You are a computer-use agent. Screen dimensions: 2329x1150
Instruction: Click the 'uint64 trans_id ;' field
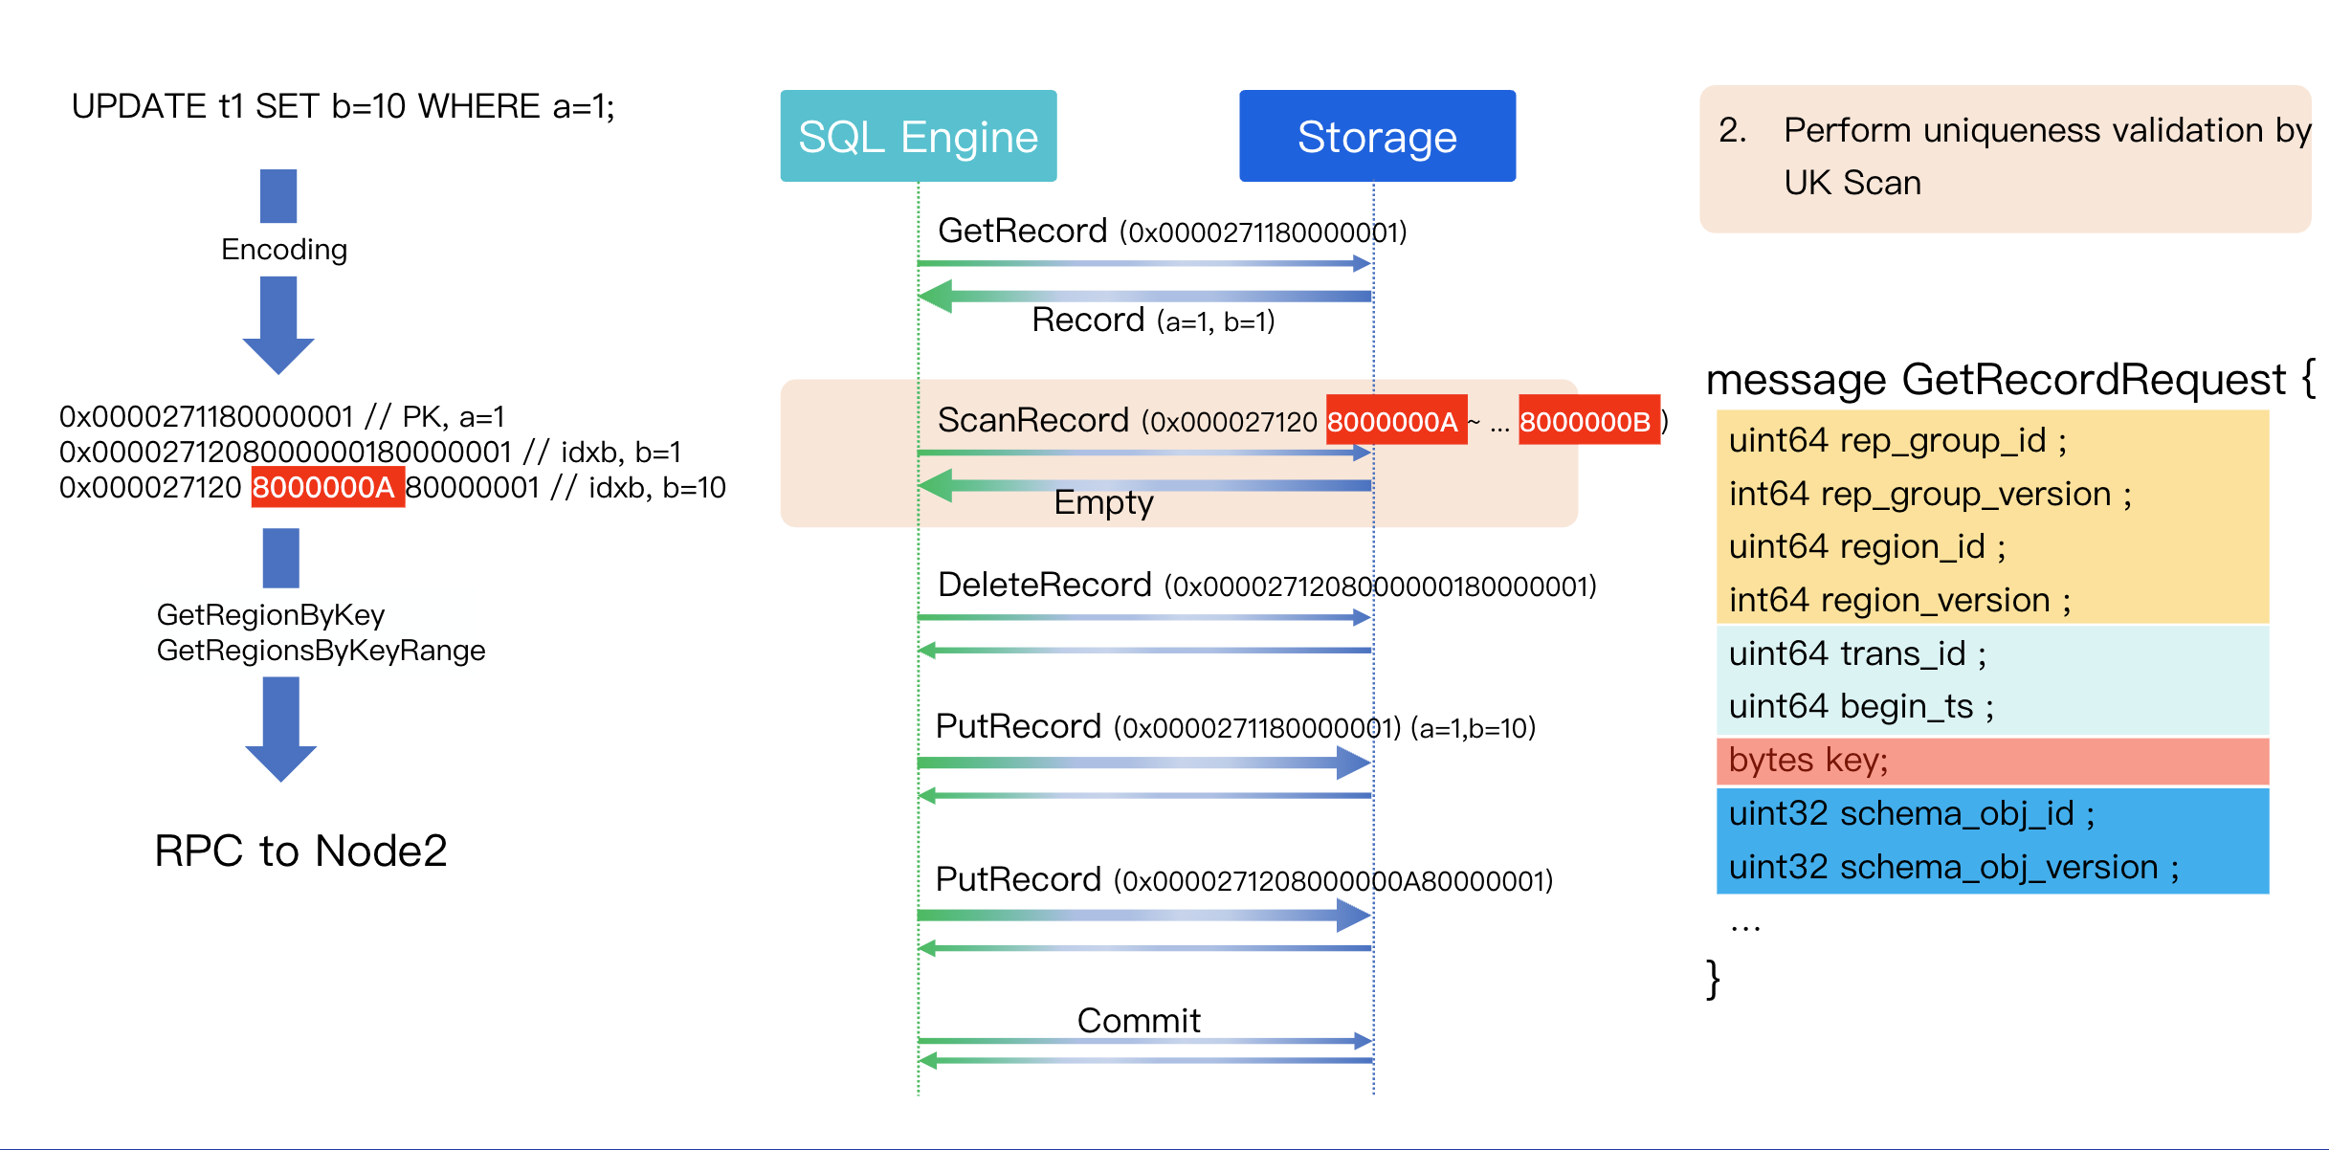tap(1857, 653)
